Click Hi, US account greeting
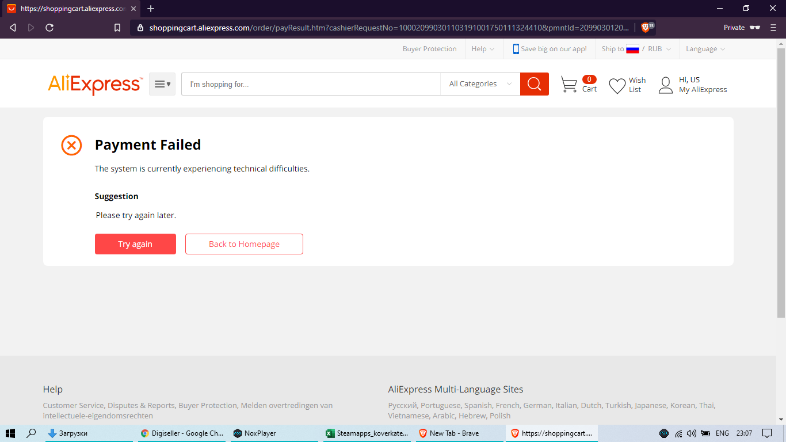The image size is (786, 442). 689,80
